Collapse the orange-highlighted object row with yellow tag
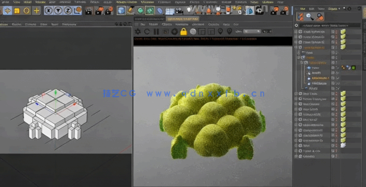Image resolution: width=366 pixels, height=187 pixels. (296, 48)
